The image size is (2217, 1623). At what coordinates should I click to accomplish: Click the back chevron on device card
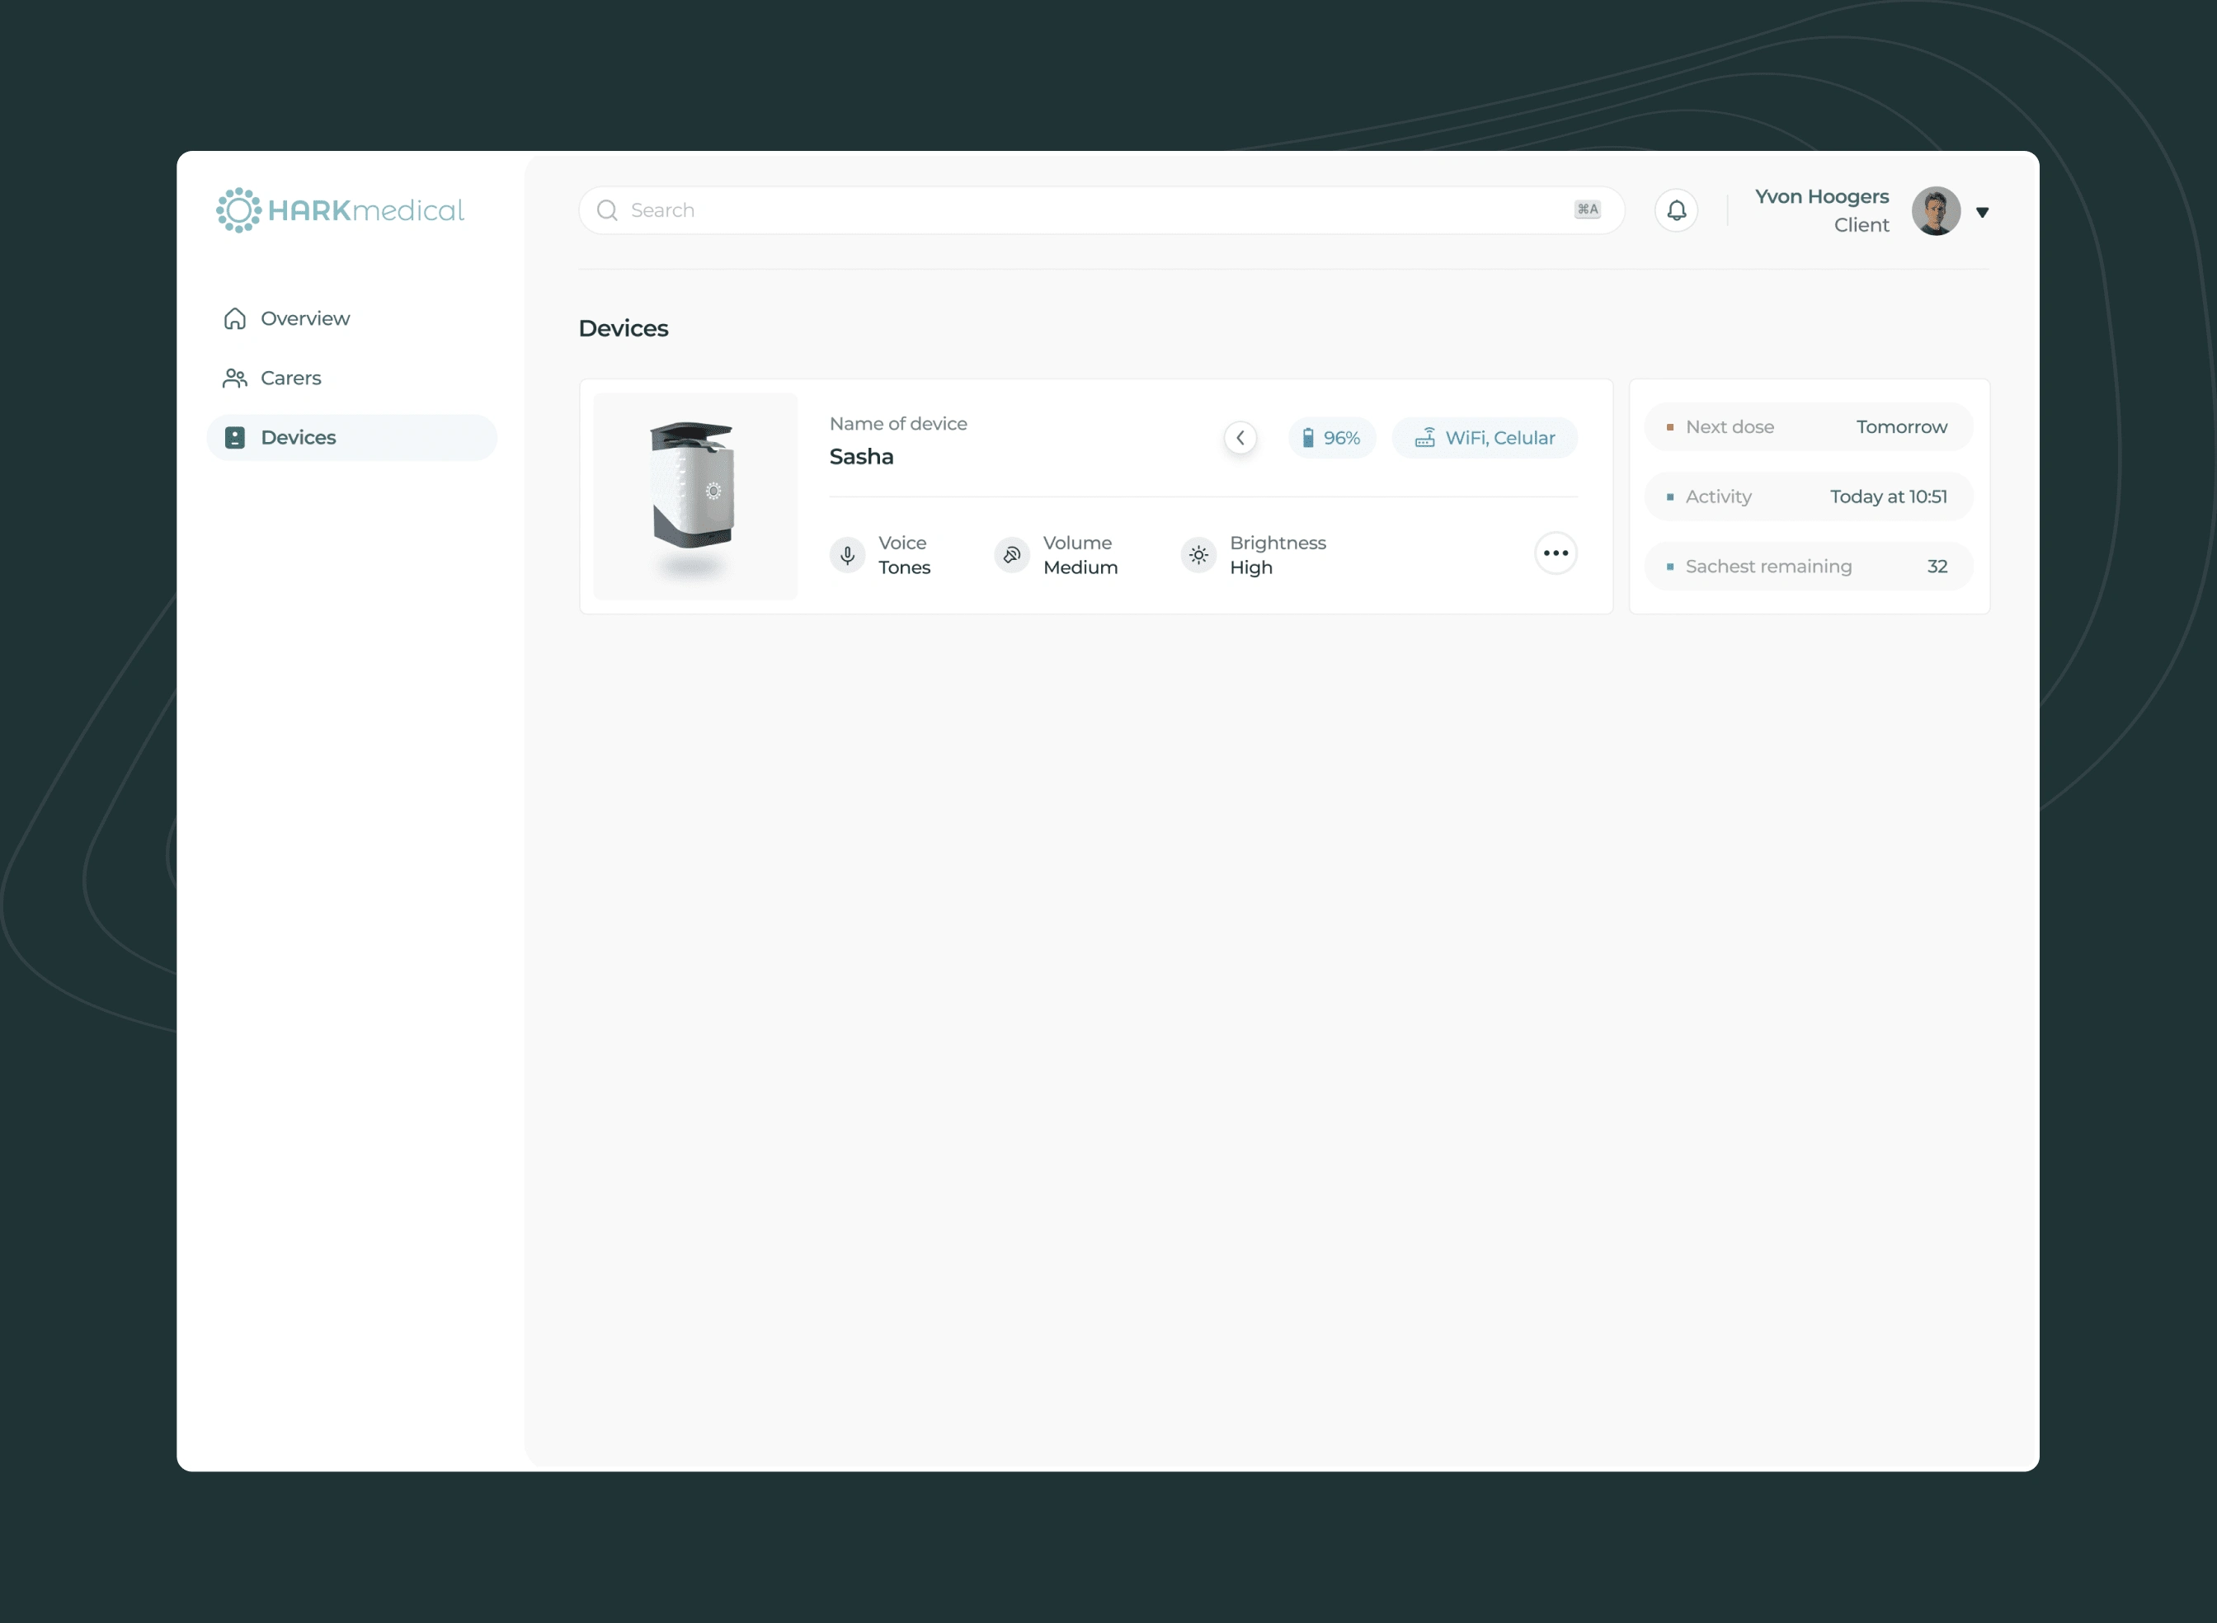coord(1240,437)
